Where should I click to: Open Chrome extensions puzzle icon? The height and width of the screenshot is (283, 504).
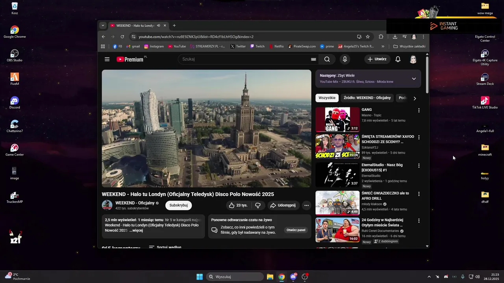(x=381, y=37)
